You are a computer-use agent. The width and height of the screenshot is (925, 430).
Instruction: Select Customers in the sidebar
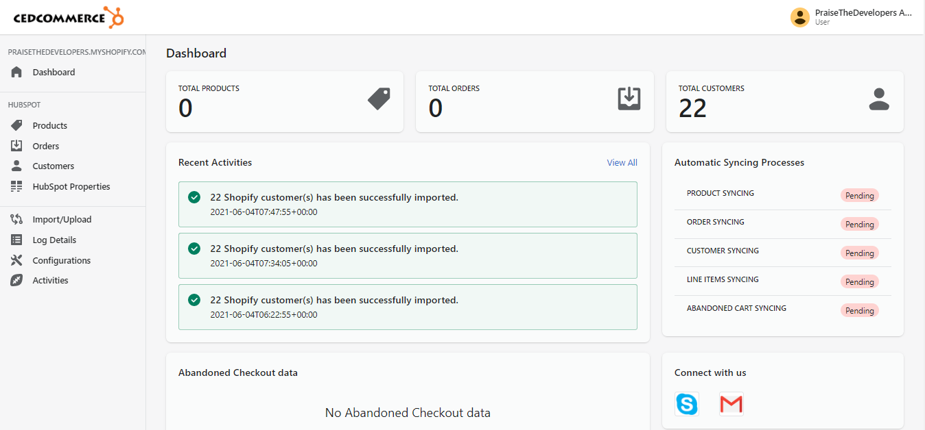53,166
